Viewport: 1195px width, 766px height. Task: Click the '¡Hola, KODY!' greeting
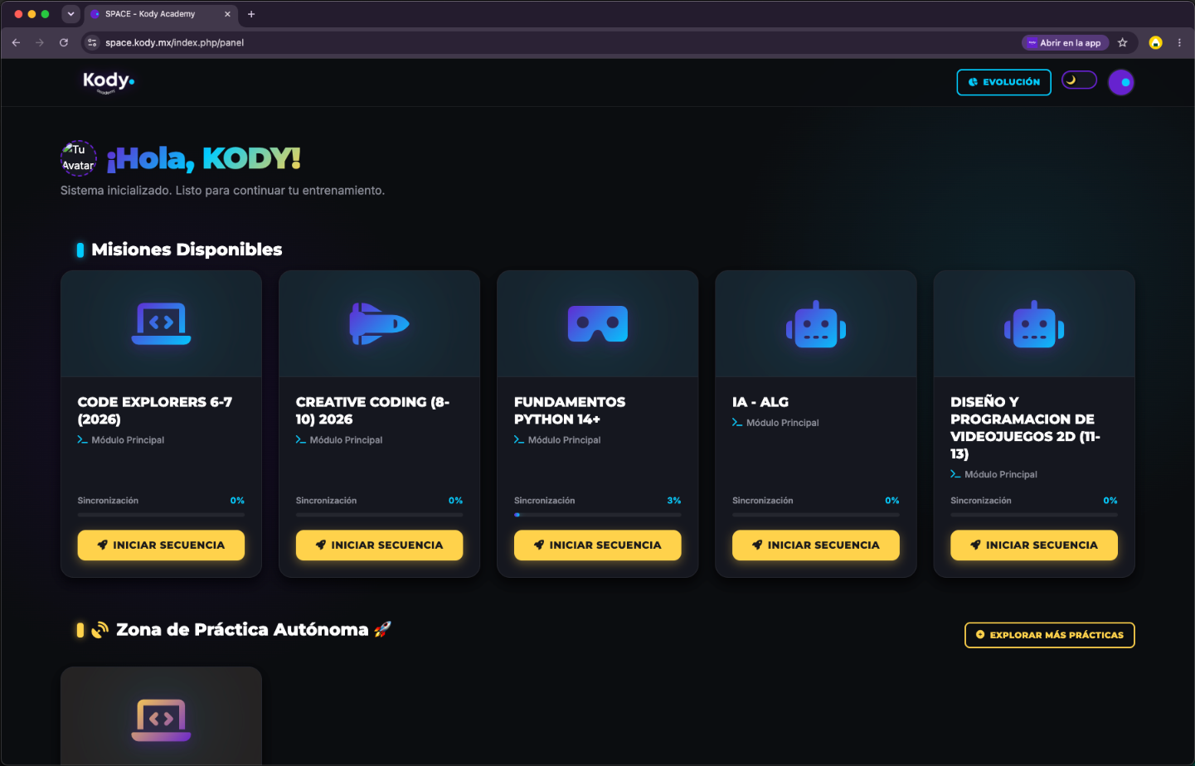203,158
